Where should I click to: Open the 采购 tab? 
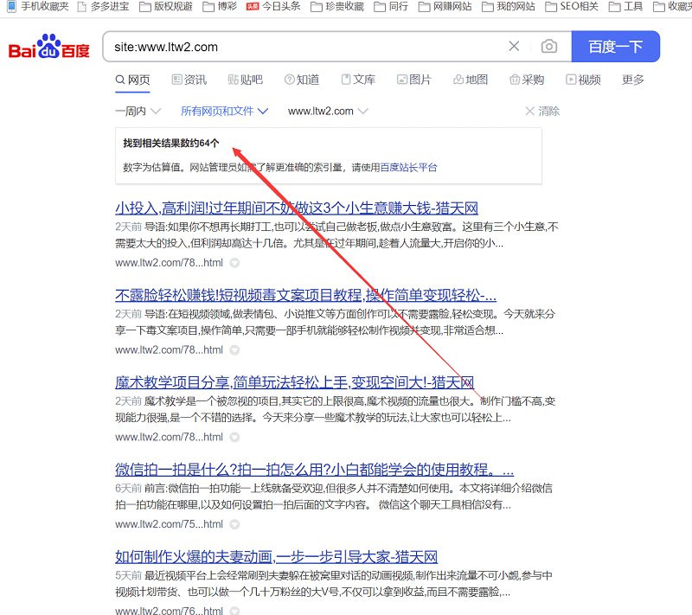pyautogui.click(x=527, y=80)
